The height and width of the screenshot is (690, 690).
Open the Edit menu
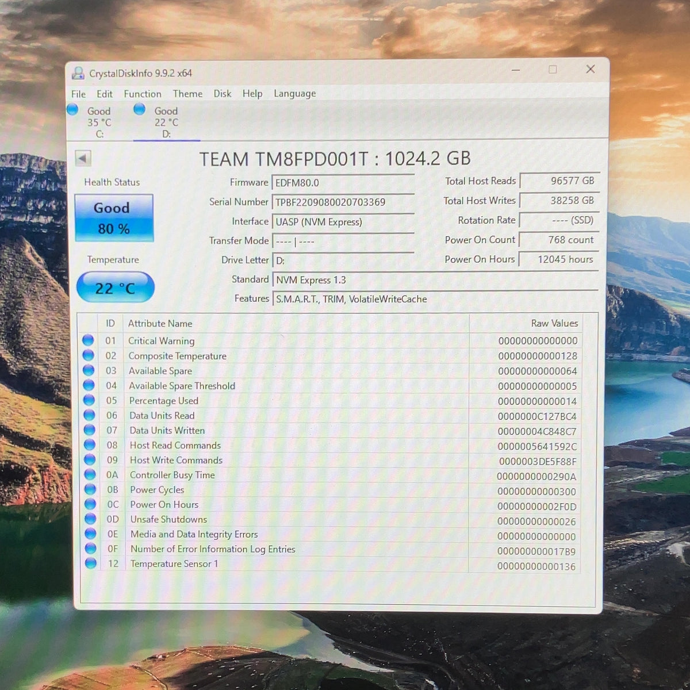tap(105, 94)
